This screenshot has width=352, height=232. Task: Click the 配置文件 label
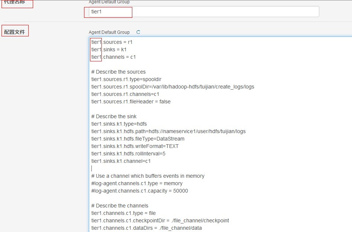tap(14, 32)
